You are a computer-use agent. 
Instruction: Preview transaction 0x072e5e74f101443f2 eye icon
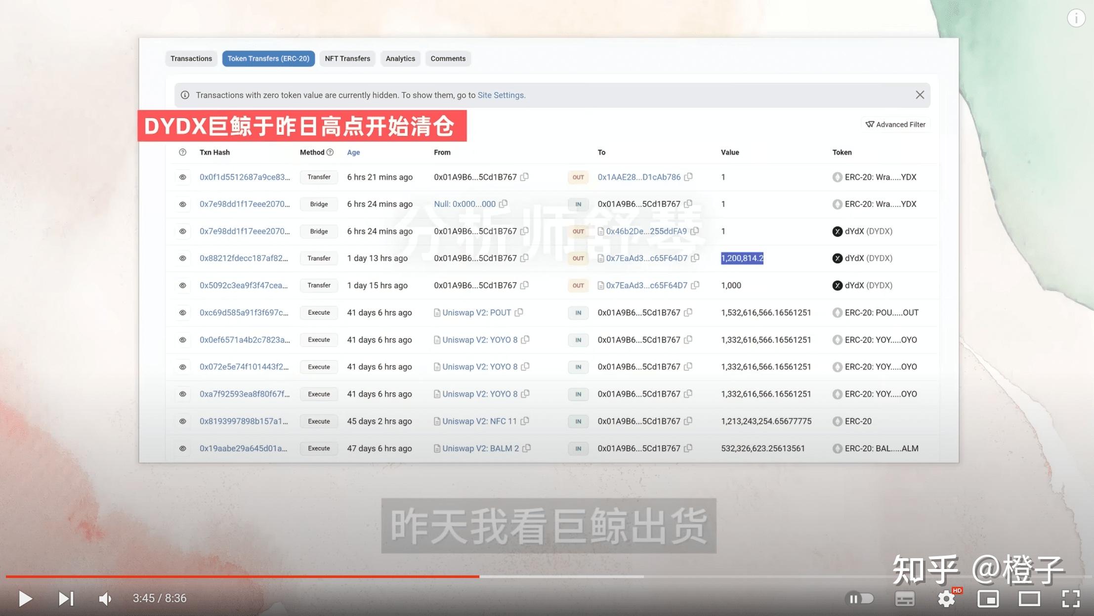pyautogui.click(x=182, y=367)
